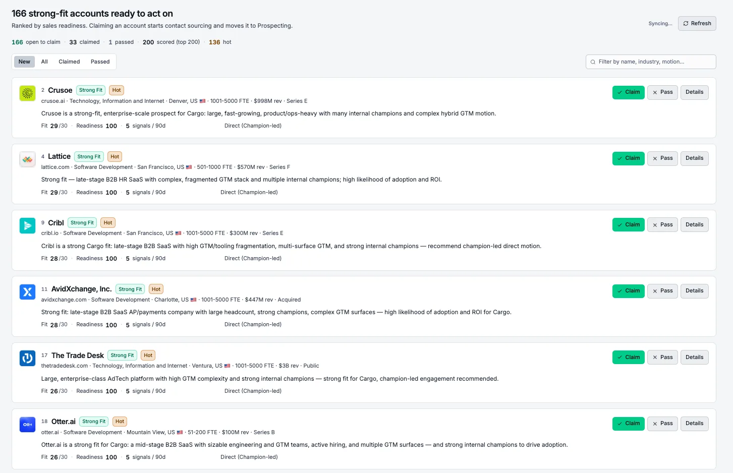733x473 pixels.
Task: Claim The Trade Desk account
Action: pos(629,358)
